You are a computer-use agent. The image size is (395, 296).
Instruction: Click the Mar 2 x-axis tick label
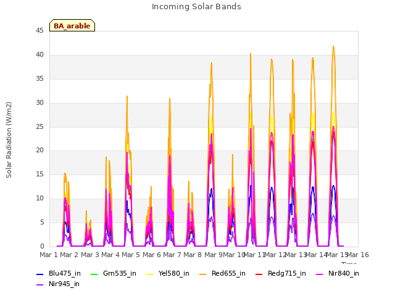pyautogui.click(x=69, y=255)
